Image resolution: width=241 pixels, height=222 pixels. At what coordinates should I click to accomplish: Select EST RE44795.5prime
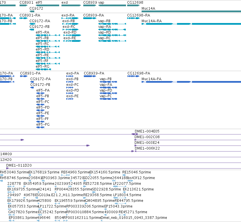pyautogui.click(x=129, y=201)
